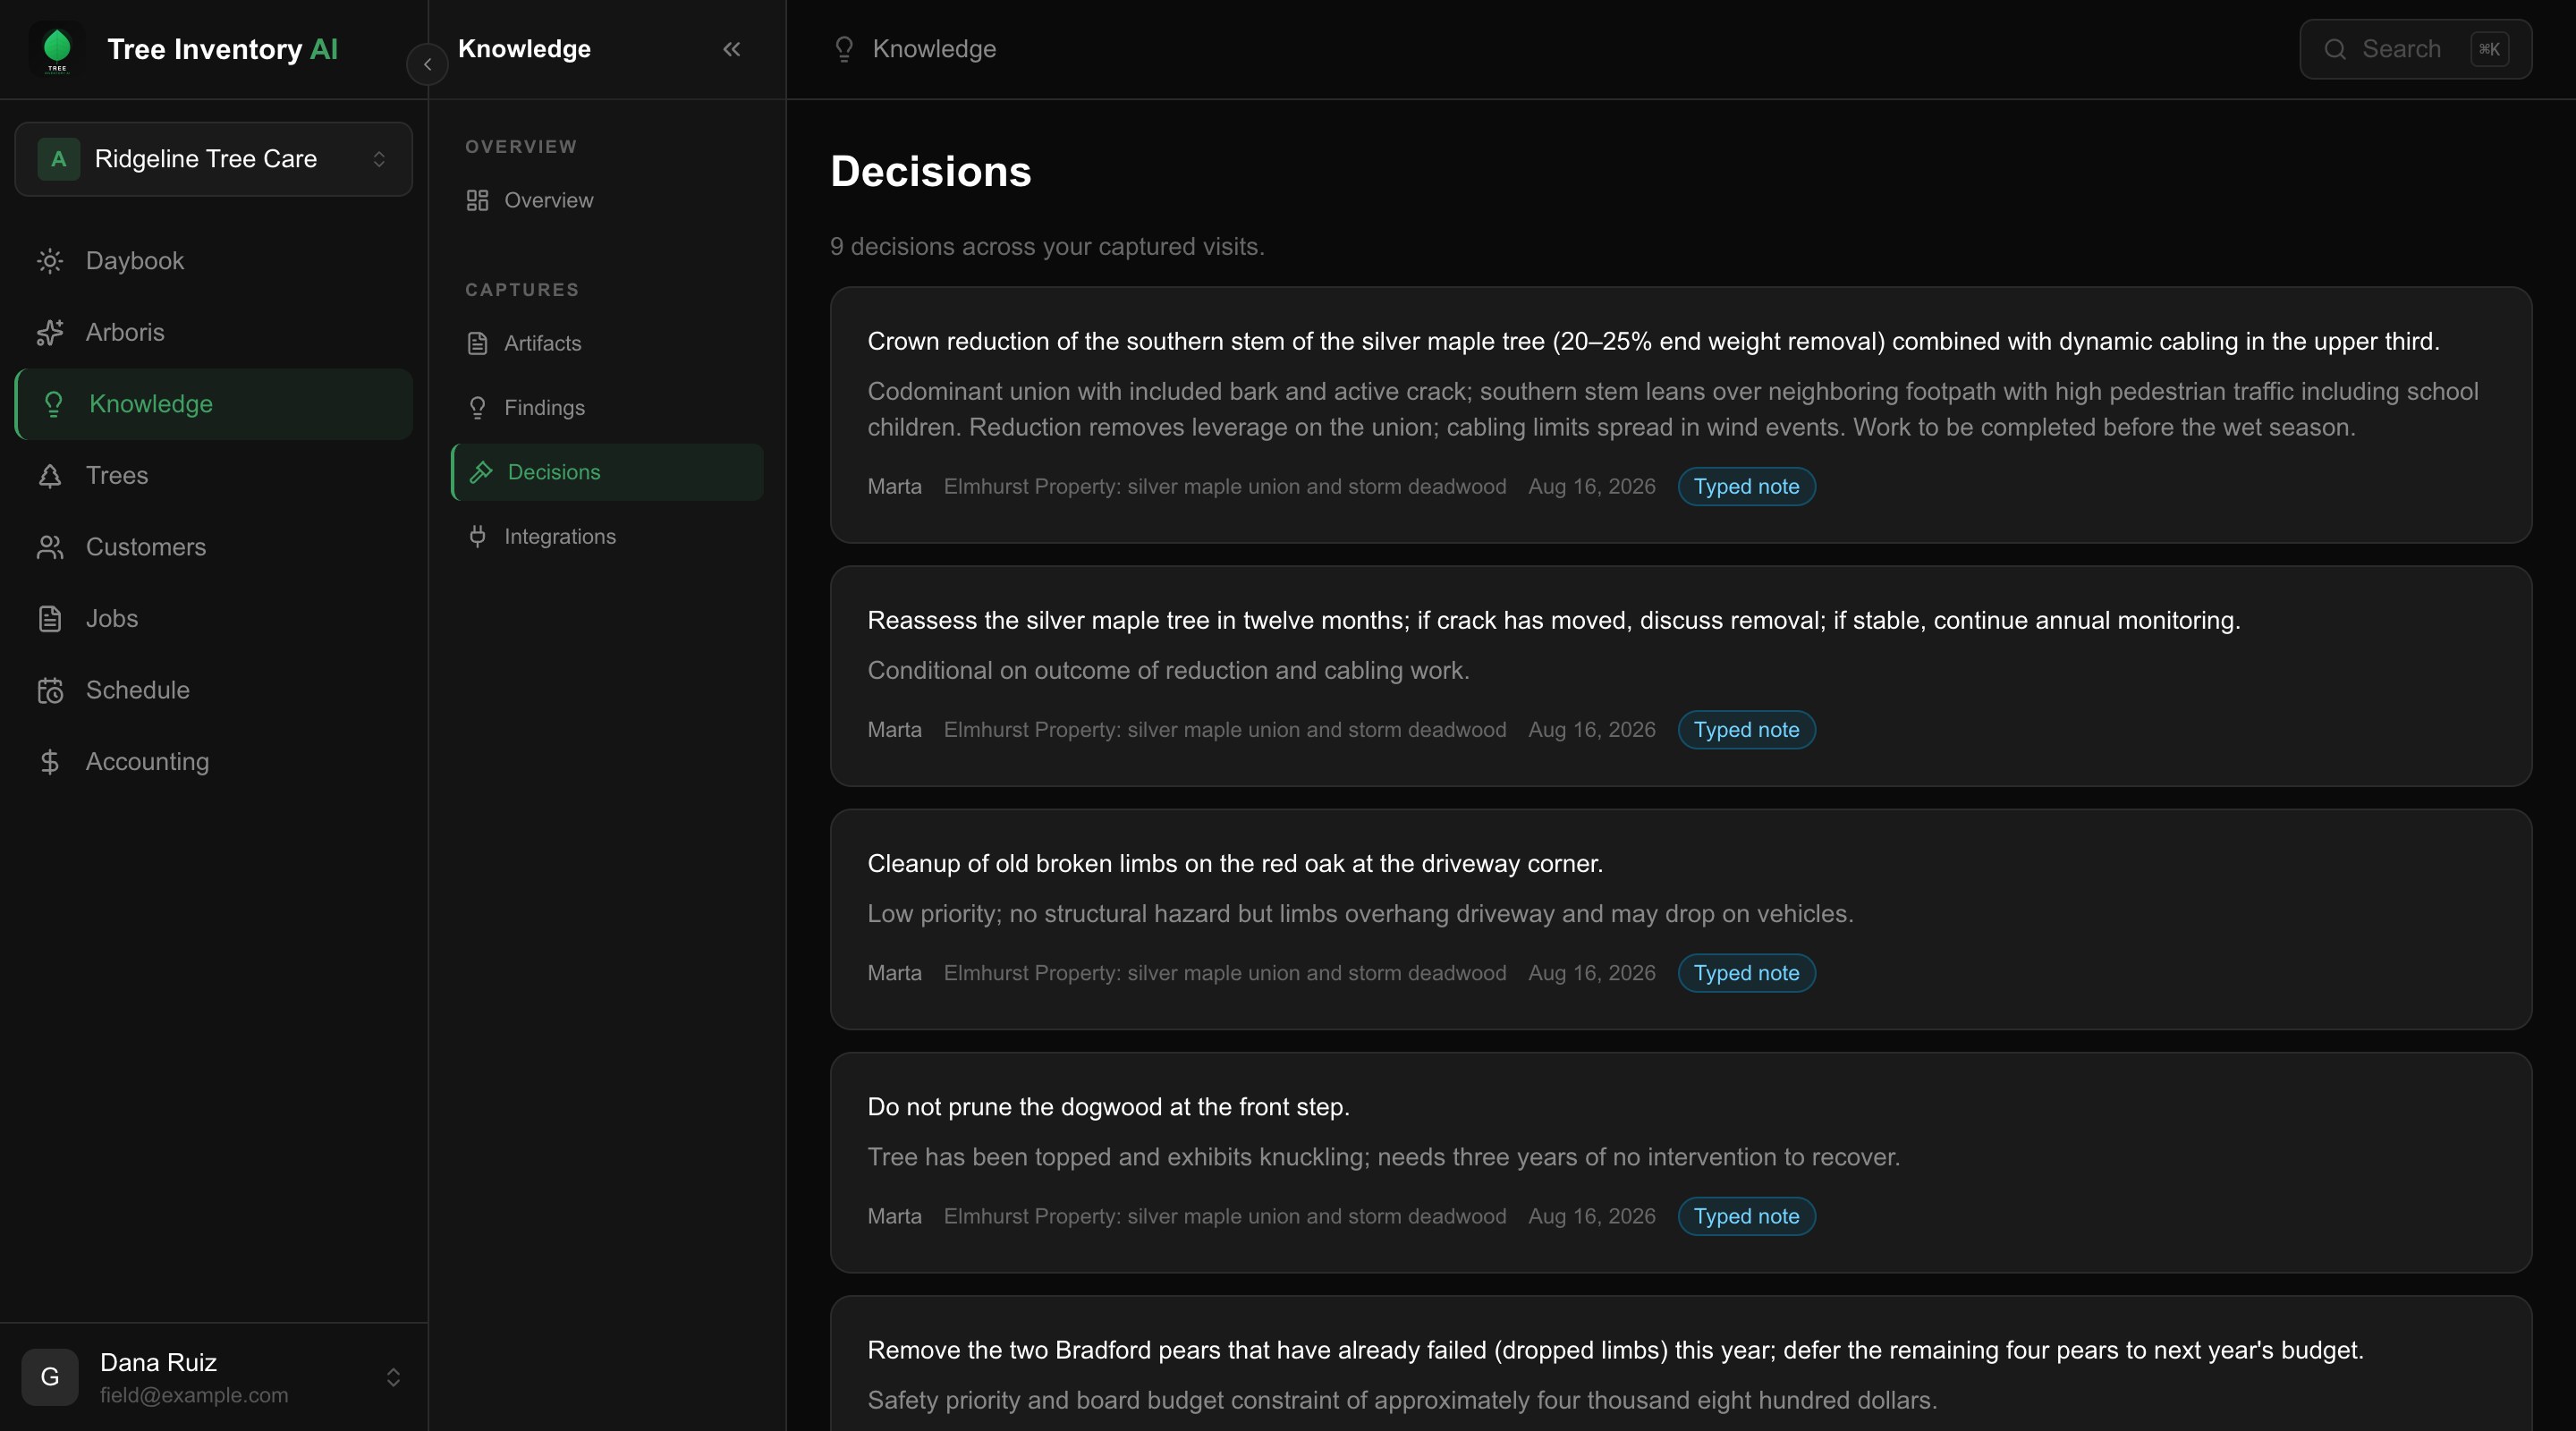Image resolution: width=2576 pixels, height=1431 pixels.
Task: Click the Jobs document icon
Action: (x=50, y=619)
